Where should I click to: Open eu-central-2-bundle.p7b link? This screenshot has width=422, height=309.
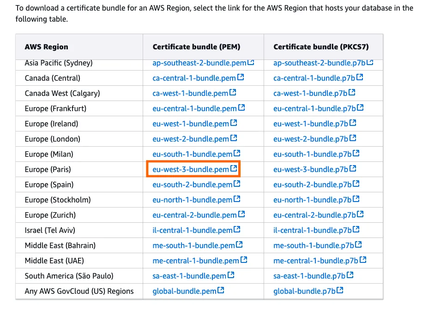pos(319,215)
